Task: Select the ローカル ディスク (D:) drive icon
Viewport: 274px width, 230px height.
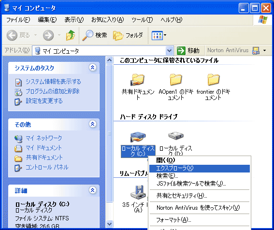Action: pos(175,136)
